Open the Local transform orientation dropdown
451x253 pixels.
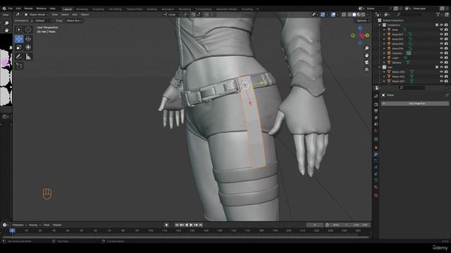[172, 14]
